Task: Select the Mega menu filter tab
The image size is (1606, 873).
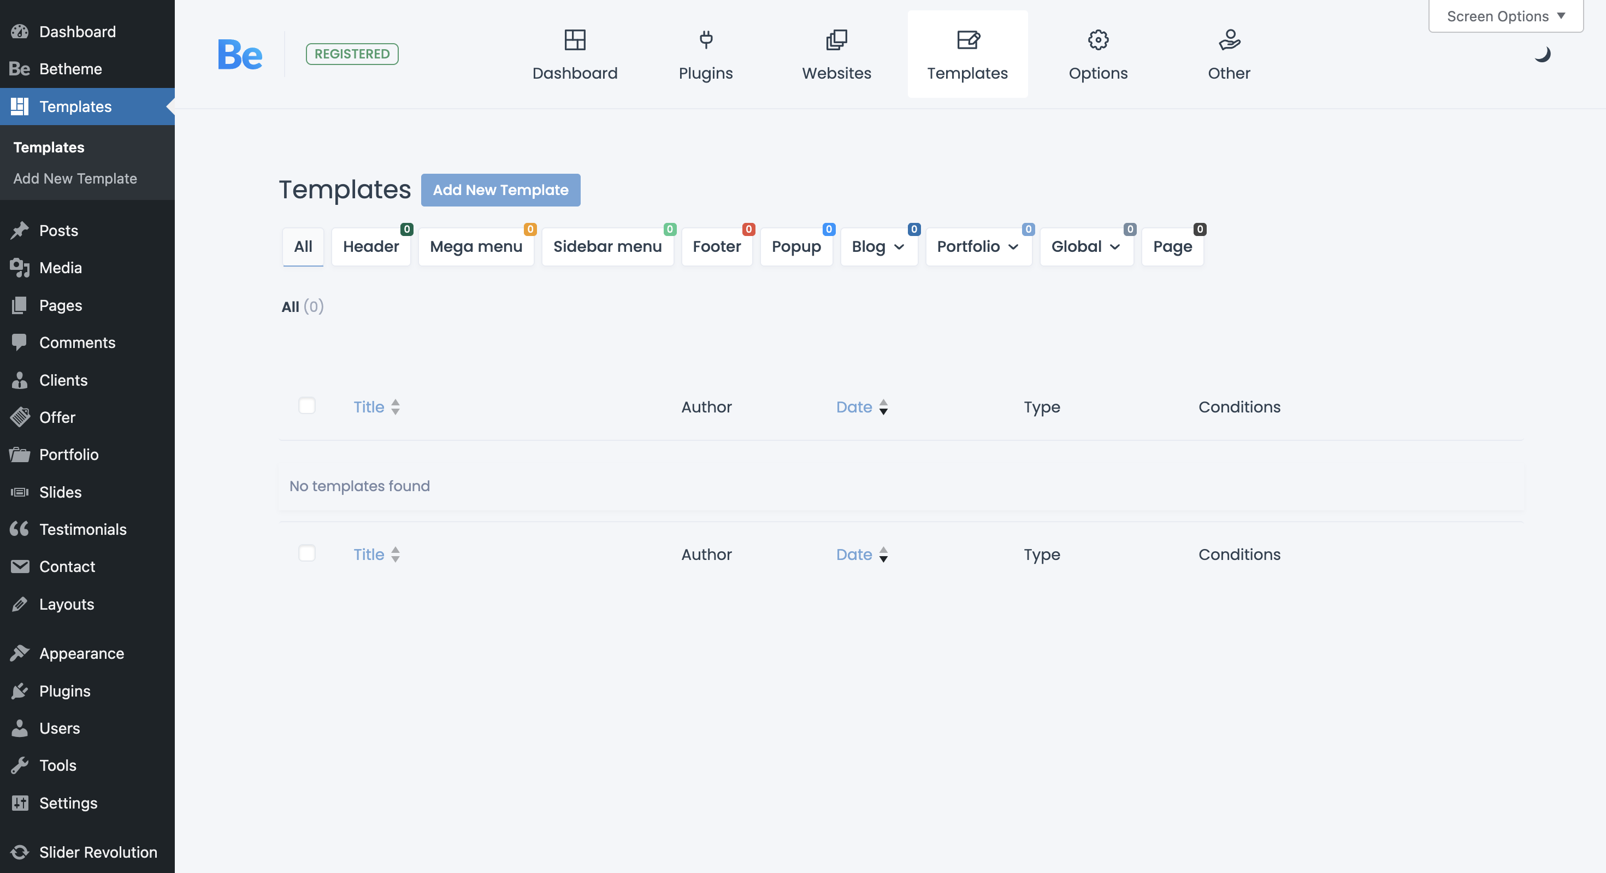Action: [476, 246]
